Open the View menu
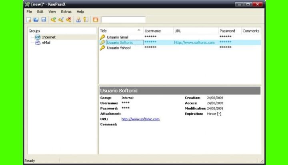288x165 pixels. pyautogui.click(x=52, y=12)
